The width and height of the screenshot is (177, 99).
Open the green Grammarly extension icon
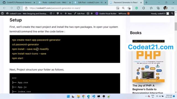coord(136,8)
